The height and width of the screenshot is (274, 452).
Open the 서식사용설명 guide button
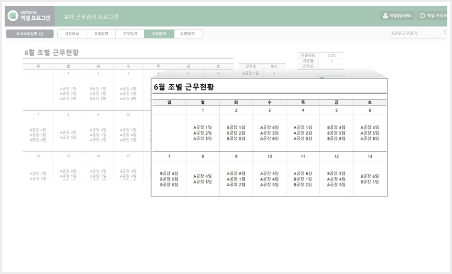pyautogui.click(x=30, y=34)
